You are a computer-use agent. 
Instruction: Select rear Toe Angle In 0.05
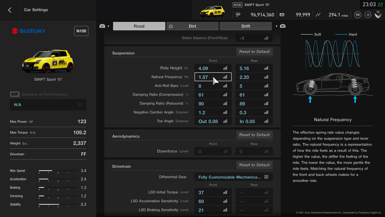pyautogui.click(x=254, y=121)
